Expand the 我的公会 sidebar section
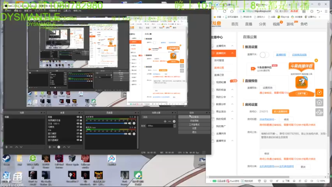Viewport: 332px width, 187px height. 232,97
